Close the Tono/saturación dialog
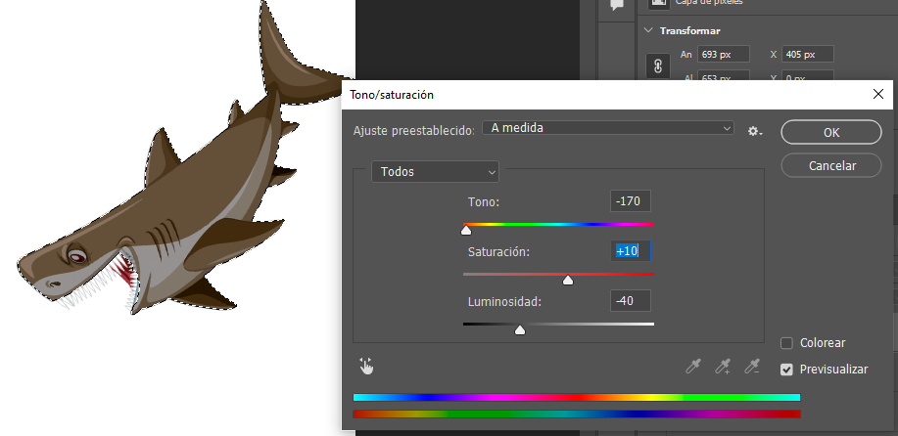The image size is (898, 436). tap(878, 95)
